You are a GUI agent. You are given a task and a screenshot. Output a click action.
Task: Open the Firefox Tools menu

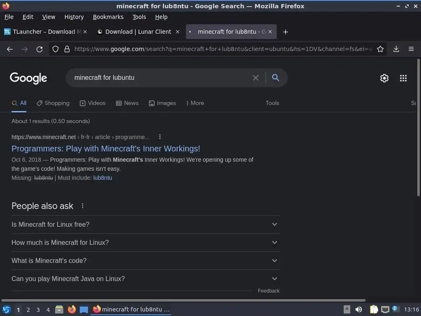pos(139,17)
